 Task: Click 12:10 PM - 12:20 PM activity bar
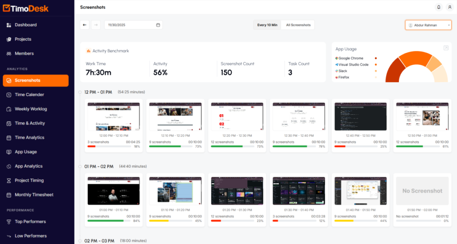tap(172, 146)
